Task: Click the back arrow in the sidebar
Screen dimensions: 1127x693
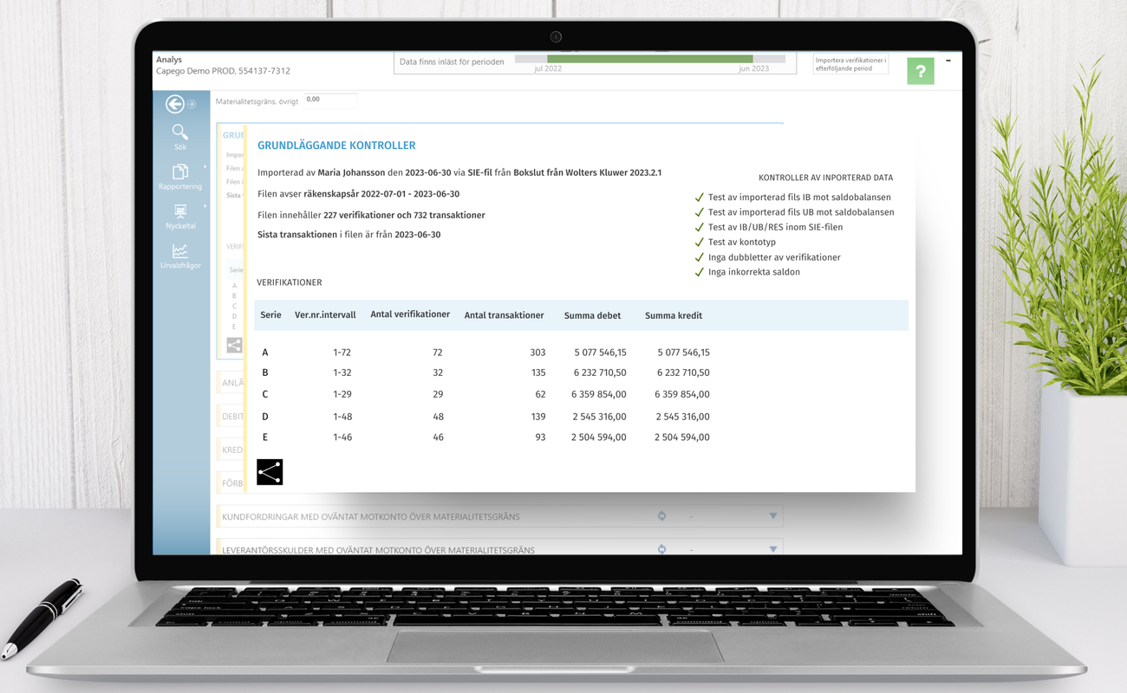Action: pos(175,105)
